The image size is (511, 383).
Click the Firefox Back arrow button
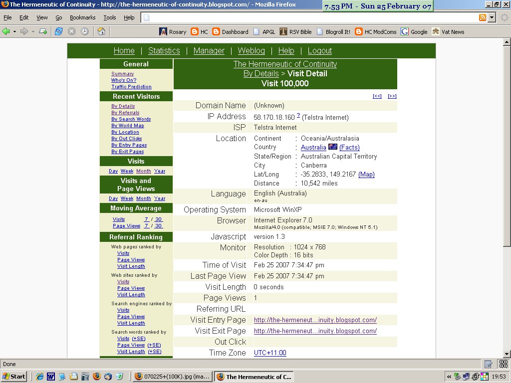[6, 31]
